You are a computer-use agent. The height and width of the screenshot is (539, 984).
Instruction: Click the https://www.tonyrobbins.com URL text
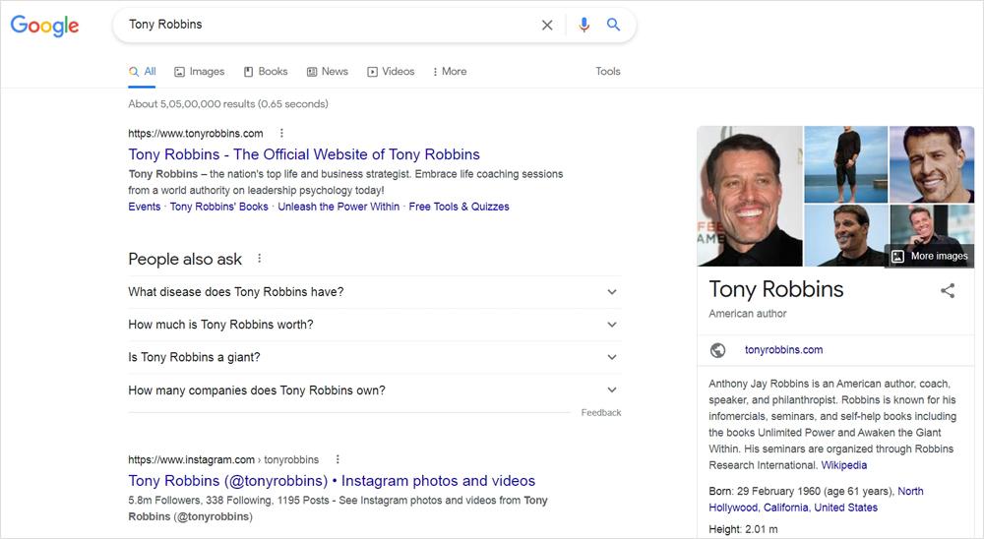pos(196,134)
